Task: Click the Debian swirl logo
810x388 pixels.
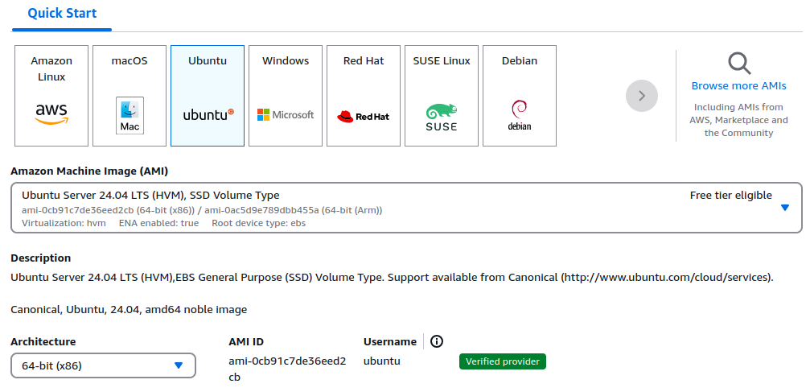Action: 519,109
